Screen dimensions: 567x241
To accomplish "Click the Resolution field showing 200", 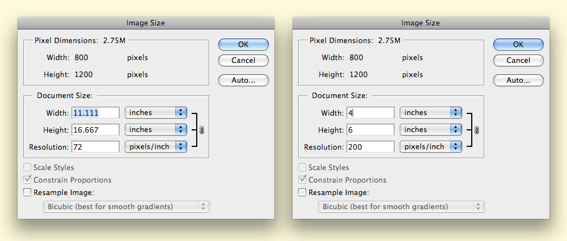I will [x=370, y=147].
